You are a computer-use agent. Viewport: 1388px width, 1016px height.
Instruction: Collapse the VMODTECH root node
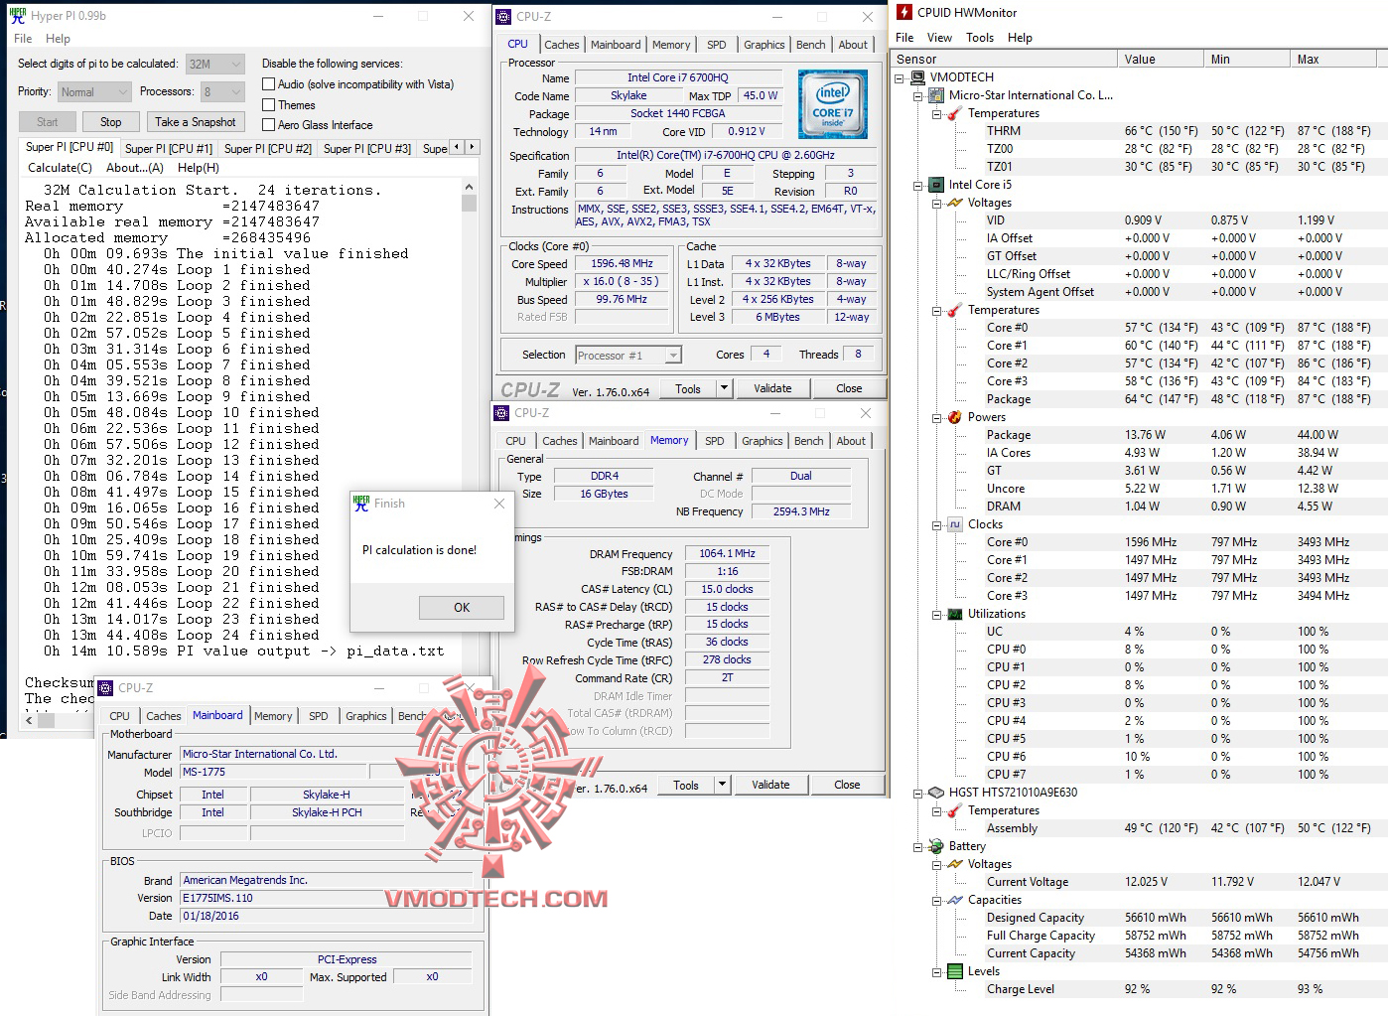[900, 77]
